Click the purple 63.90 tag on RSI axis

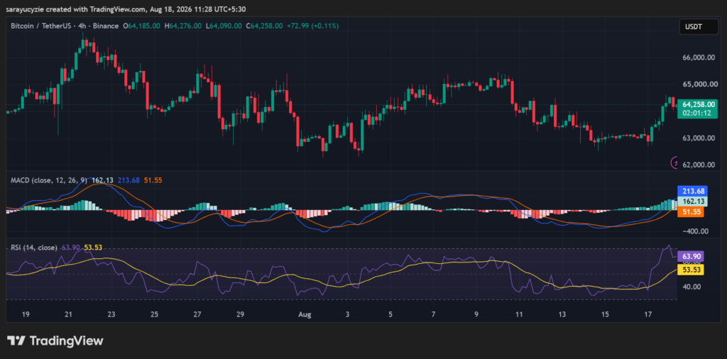coord(692,256)
